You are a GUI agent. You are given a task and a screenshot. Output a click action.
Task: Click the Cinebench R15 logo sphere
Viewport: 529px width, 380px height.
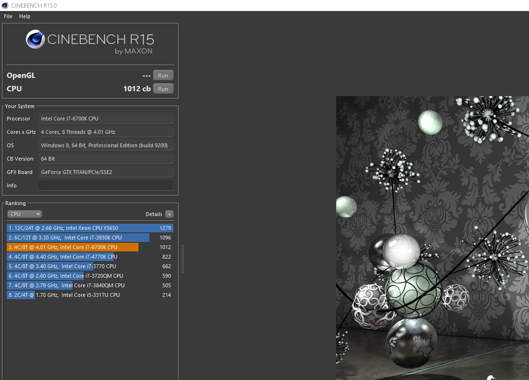coord(35,40)
